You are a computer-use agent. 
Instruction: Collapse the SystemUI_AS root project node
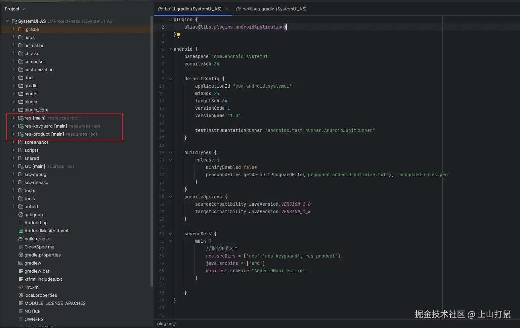(x=7, y=21)
